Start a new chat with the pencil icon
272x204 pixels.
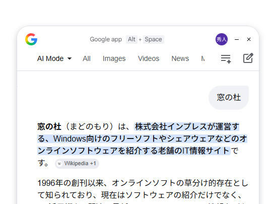(248, 58)
